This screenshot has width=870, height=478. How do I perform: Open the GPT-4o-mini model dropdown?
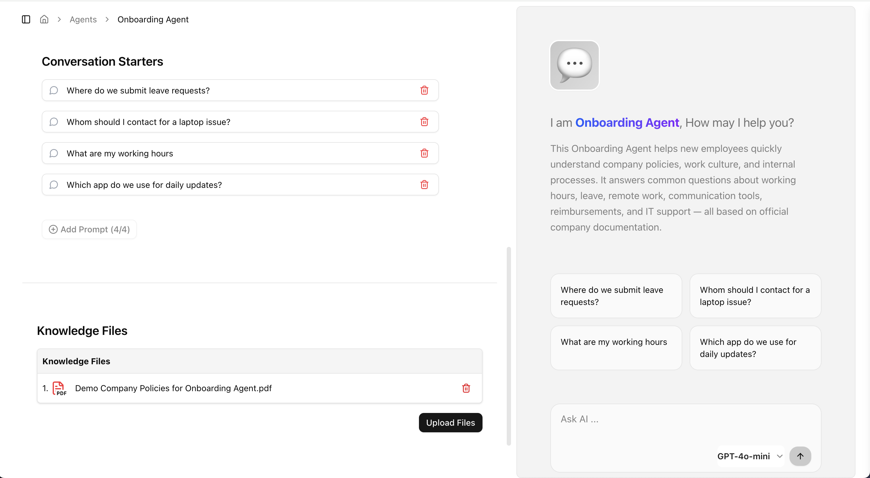[750, 456]
